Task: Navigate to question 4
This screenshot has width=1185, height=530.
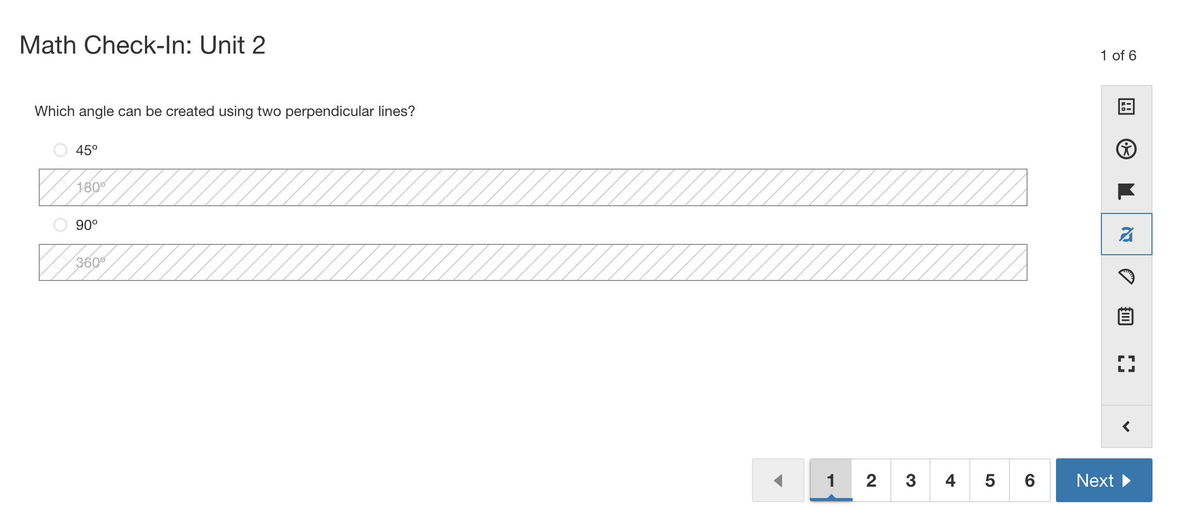Action: click(950, 480)
